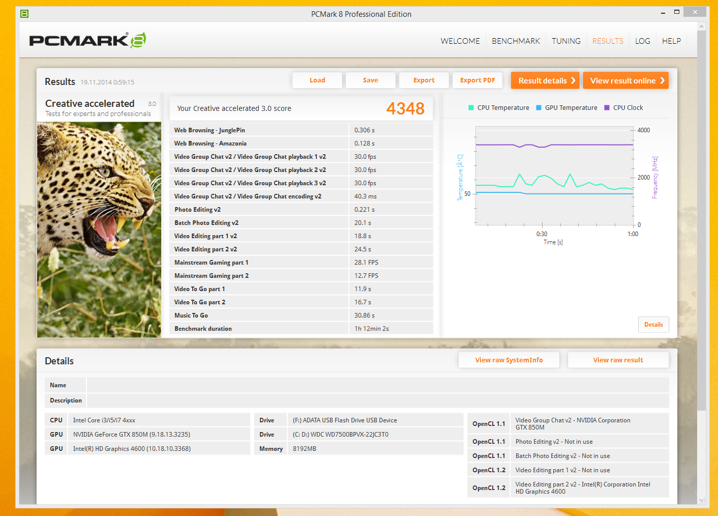Viewport: 718px width, 516px height.
Task: Click Mainstream Gaming part 1 row
Action: (301, 263)
